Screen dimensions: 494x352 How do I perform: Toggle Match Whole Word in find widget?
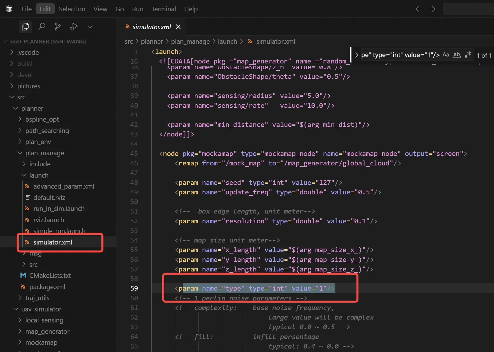(457, 55)
